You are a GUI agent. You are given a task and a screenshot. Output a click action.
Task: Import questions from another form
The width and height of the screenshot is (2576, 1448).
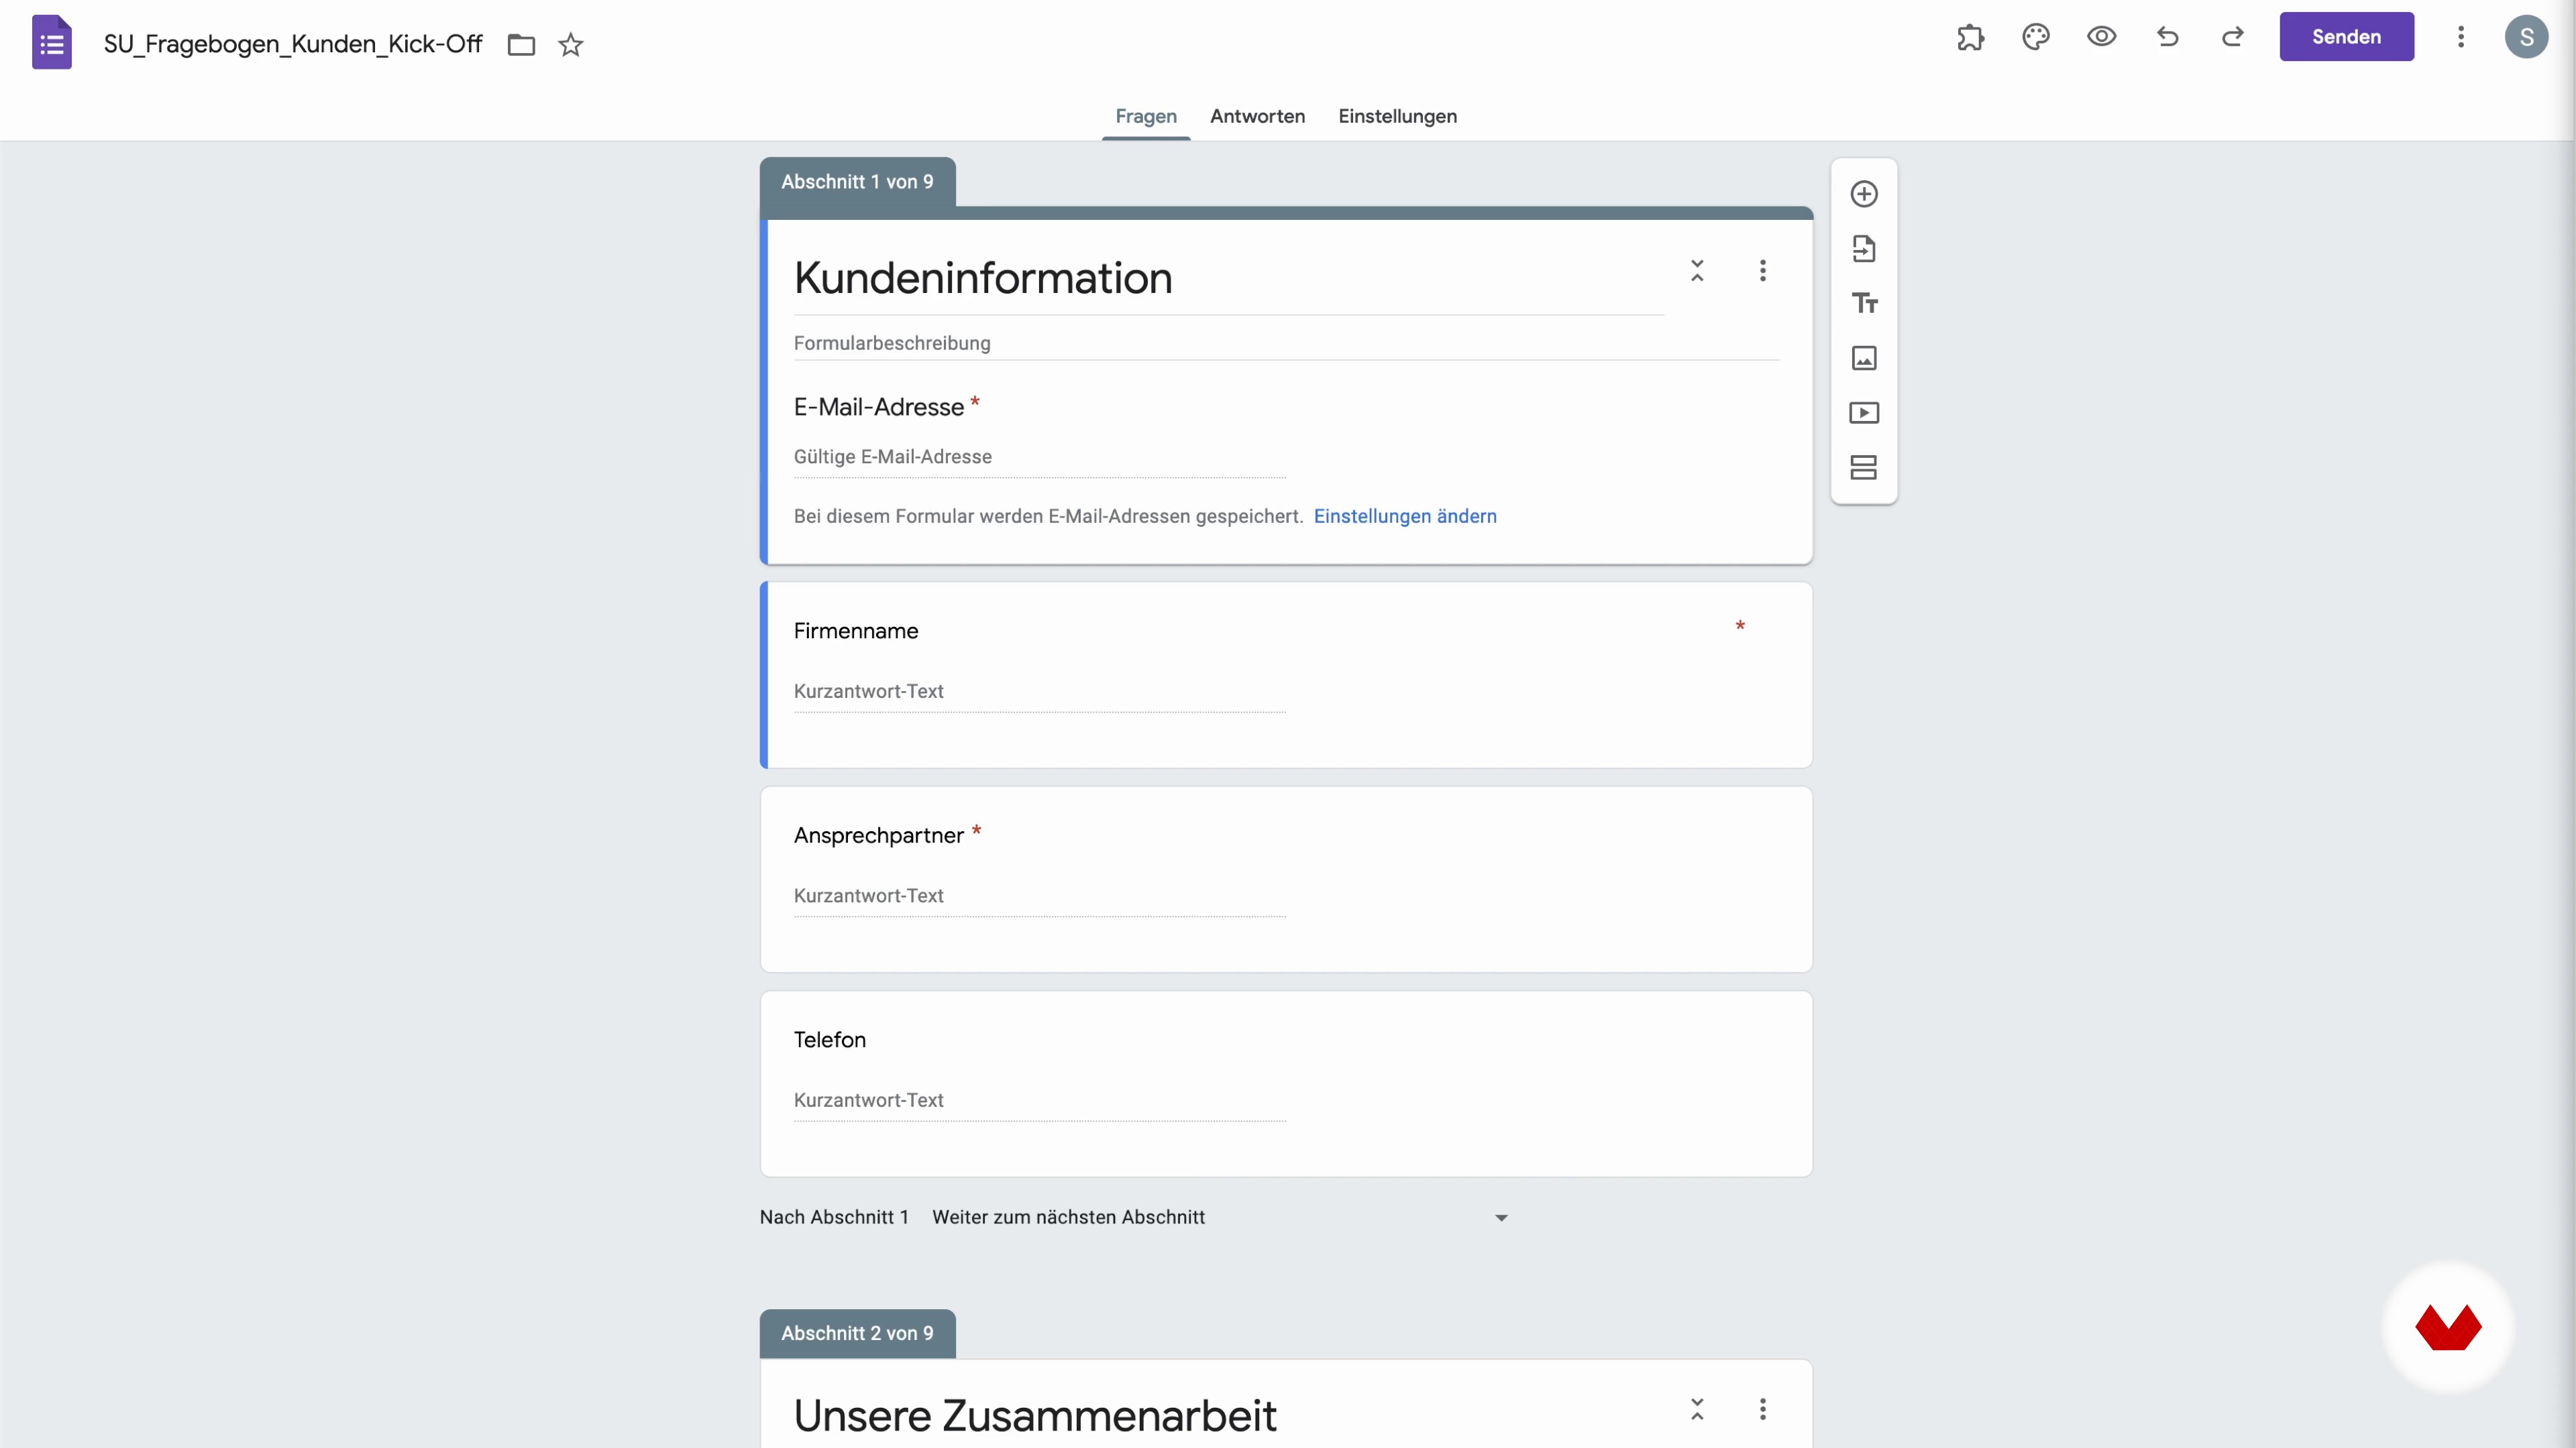(x=1864, y=249)
